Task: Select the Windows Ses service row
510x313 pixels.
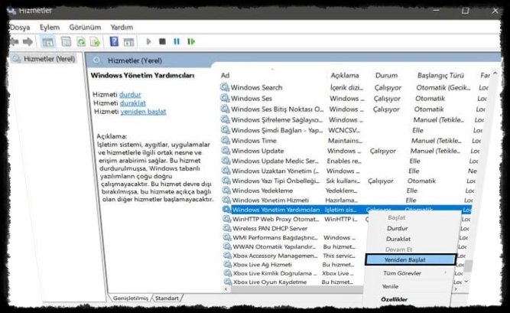Action: click(x=352, y=98)
